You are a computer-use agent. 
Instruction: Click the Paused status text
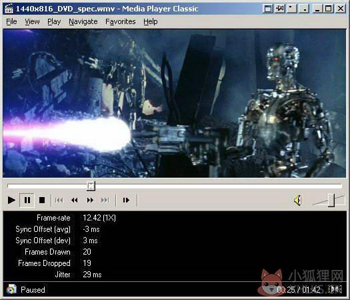coord(33,290)
